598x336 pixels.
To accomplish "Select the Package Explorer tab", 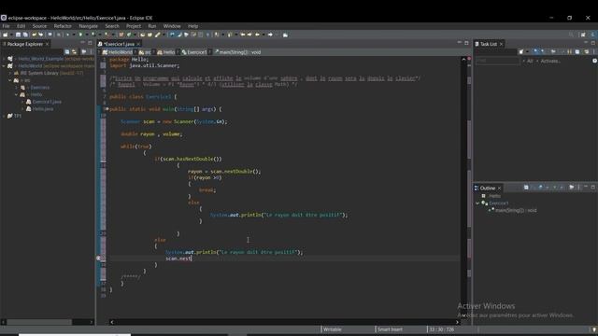I will coord(25,44).
